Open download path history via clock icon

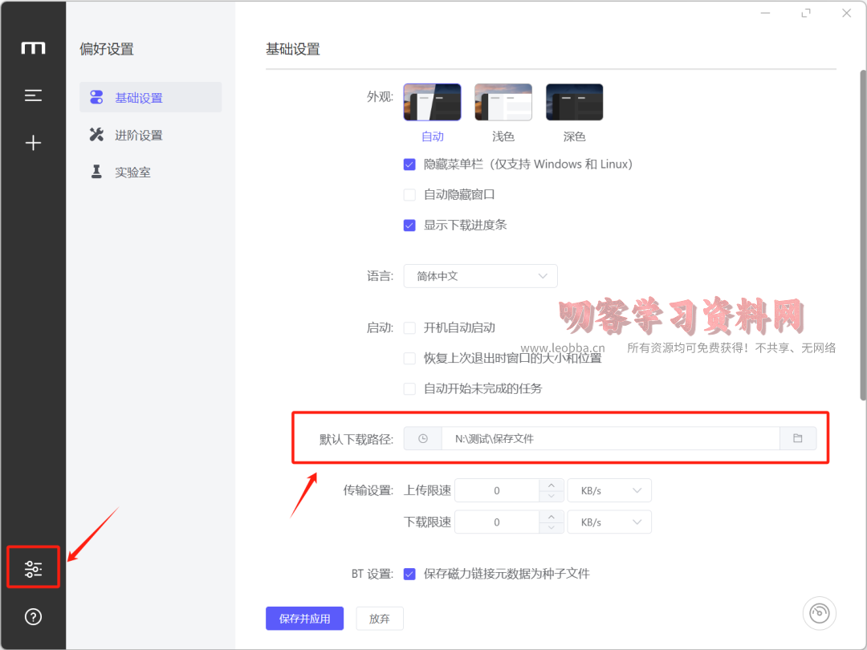click(422, 438)
